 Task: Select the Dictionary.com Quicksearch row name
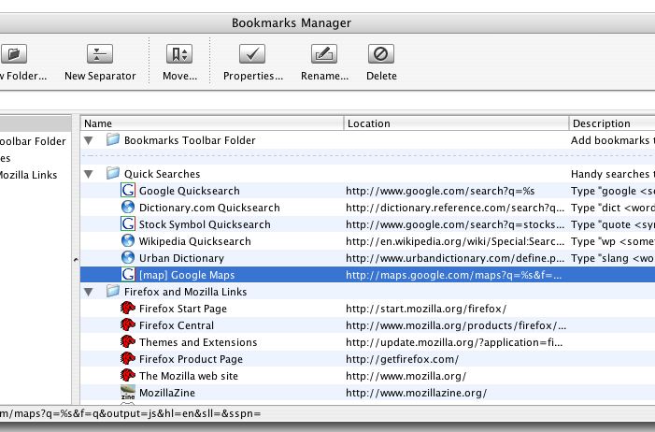209,208
